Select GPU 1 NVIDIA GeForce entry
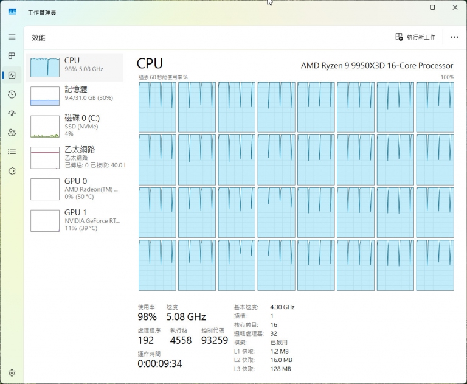467x384 pixels. tap(74, 220)
